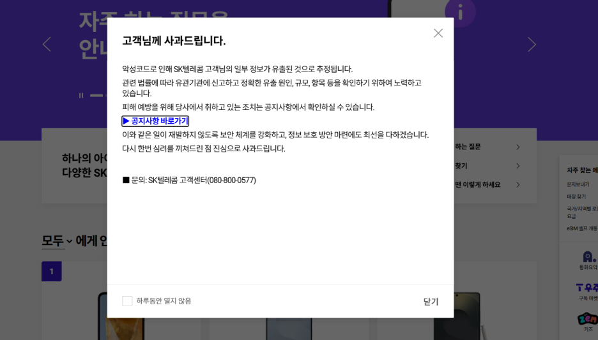The image size is (598, 340).
Task: Check the 하루동안 열지 않음 checkbox
Action: (127, 301)
